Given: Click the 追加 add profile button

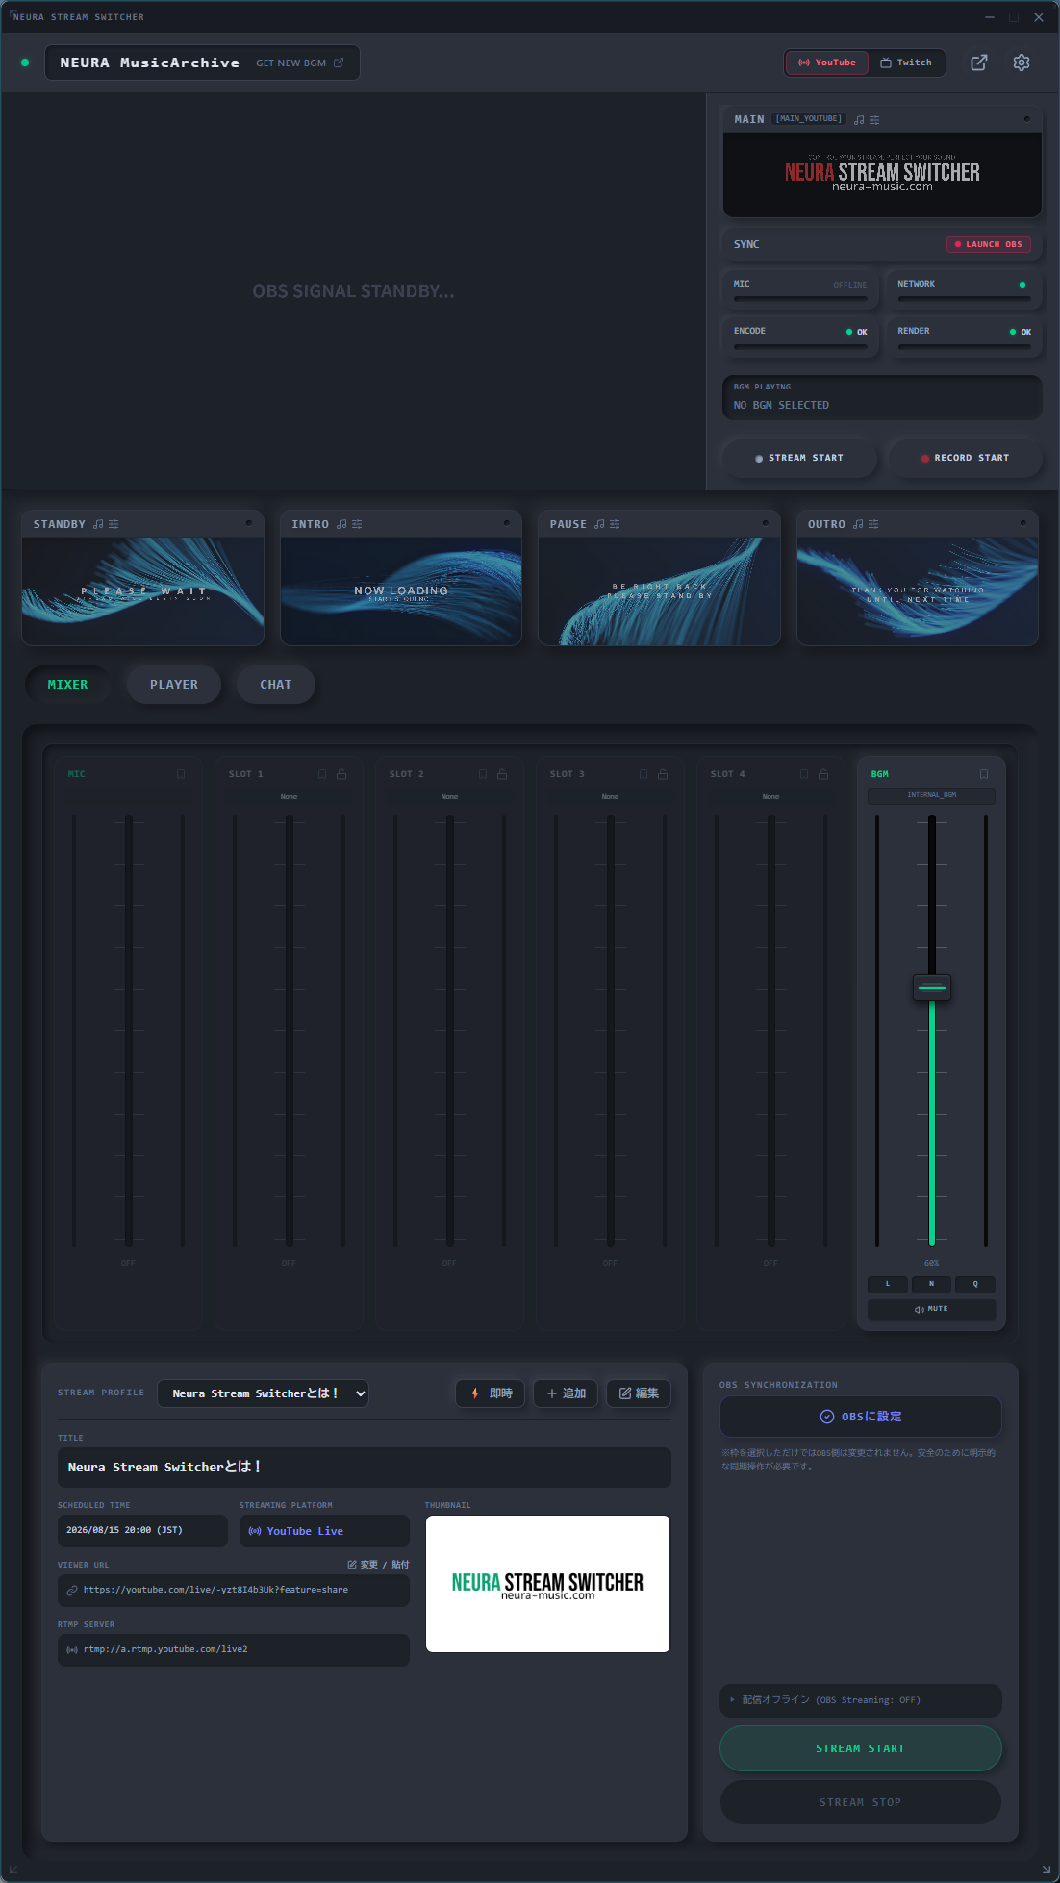Looking at the screenshot, I should click(566, 1393).
